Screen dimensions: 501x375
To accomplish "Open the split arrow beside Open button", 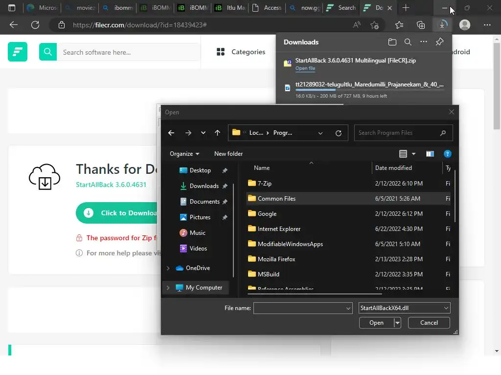I will (x=397, y=323).
